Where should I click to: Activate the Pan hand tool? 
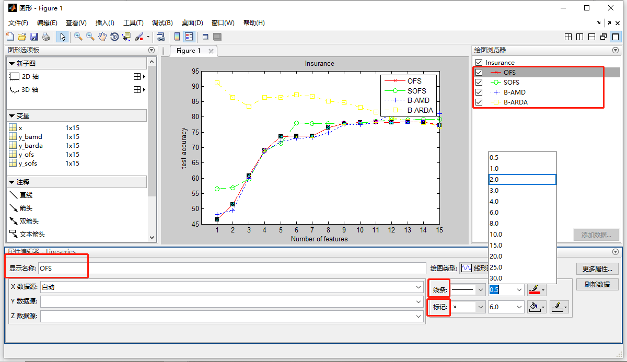click(102, 37)
